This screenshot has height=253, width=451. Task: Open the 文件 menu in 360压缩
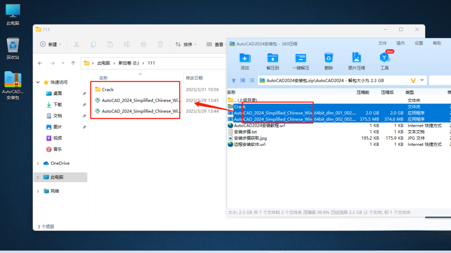point(382,43)
